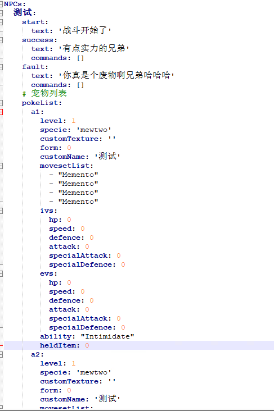274x411 pixels.
Task: Click 'speed: 0' under ivs
Action: click(67, 229)
